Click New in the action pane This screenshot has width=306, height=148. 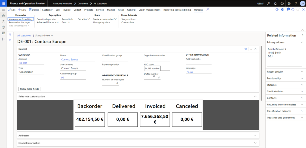[x=22, y=10]
